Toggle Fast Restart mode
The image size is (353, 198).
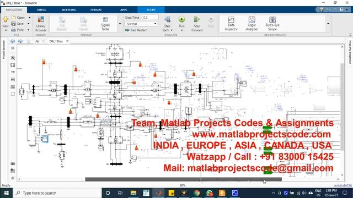click(136, 30)
